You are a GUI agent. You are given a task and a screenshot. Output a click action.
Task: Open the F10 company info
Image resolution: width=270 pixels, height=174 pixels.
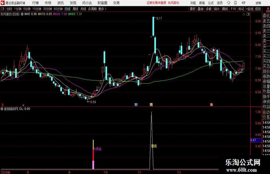pyautogui.click(x=233, y=9)
